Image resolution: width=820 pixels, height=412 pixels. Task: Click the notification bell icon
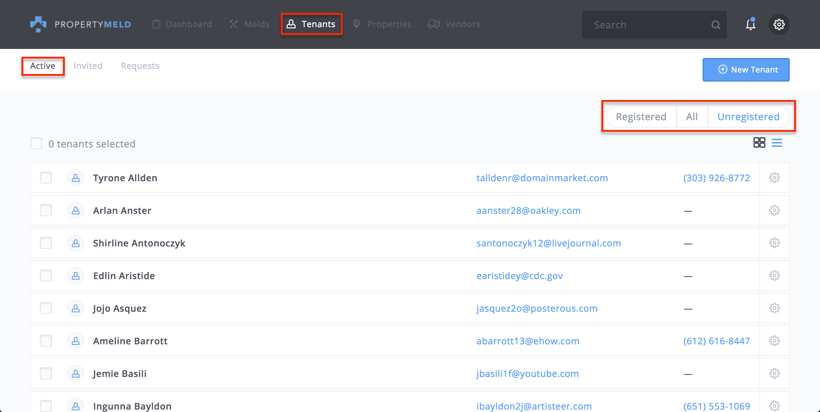(750, 24)
